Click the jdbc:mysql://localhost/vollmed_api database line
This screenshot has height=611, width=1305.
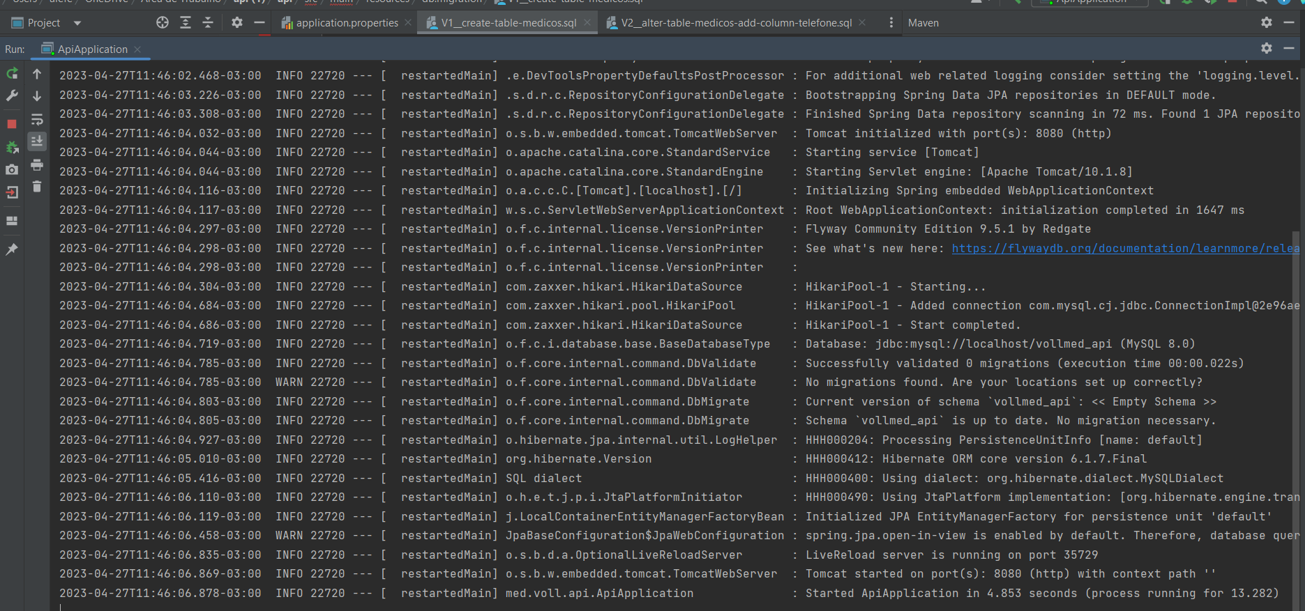click(x=1000, y=343)
